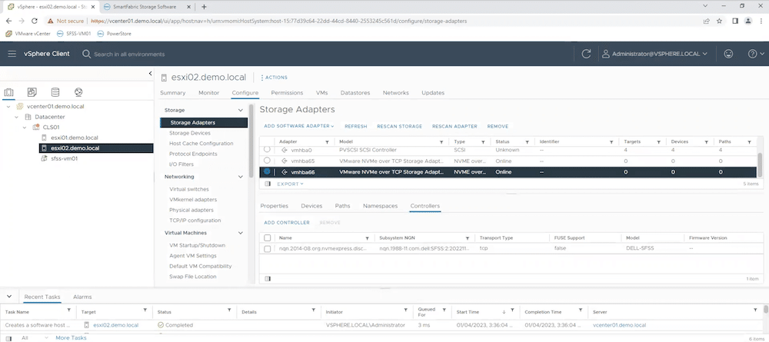Select esxi01.demo.local in the inventory tree

[x=75, y=138]
